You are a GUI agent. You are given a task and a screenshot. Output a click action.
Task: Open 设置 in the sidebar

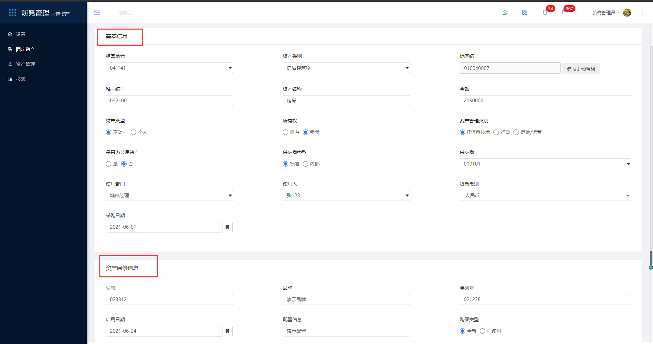[21, 34]
